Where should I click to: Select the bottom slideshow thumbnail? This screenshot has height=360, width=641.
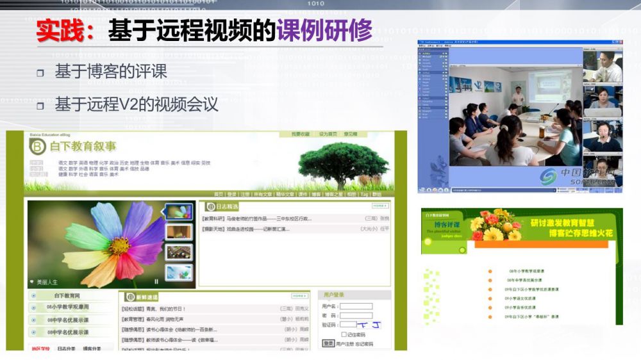[x=179, y=272]
